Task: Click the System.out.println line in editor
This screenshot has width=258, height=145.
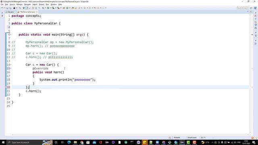Action: (67, 80)
